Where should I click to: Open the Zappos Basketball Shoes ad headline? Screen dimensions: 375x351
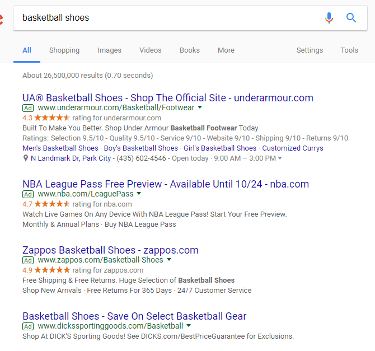coord(110,250)
